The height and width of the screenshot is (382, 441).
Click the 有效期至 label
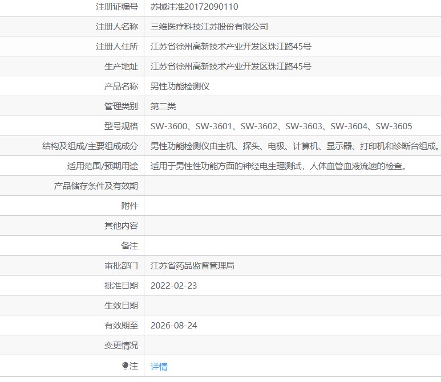tap(121, 326)
